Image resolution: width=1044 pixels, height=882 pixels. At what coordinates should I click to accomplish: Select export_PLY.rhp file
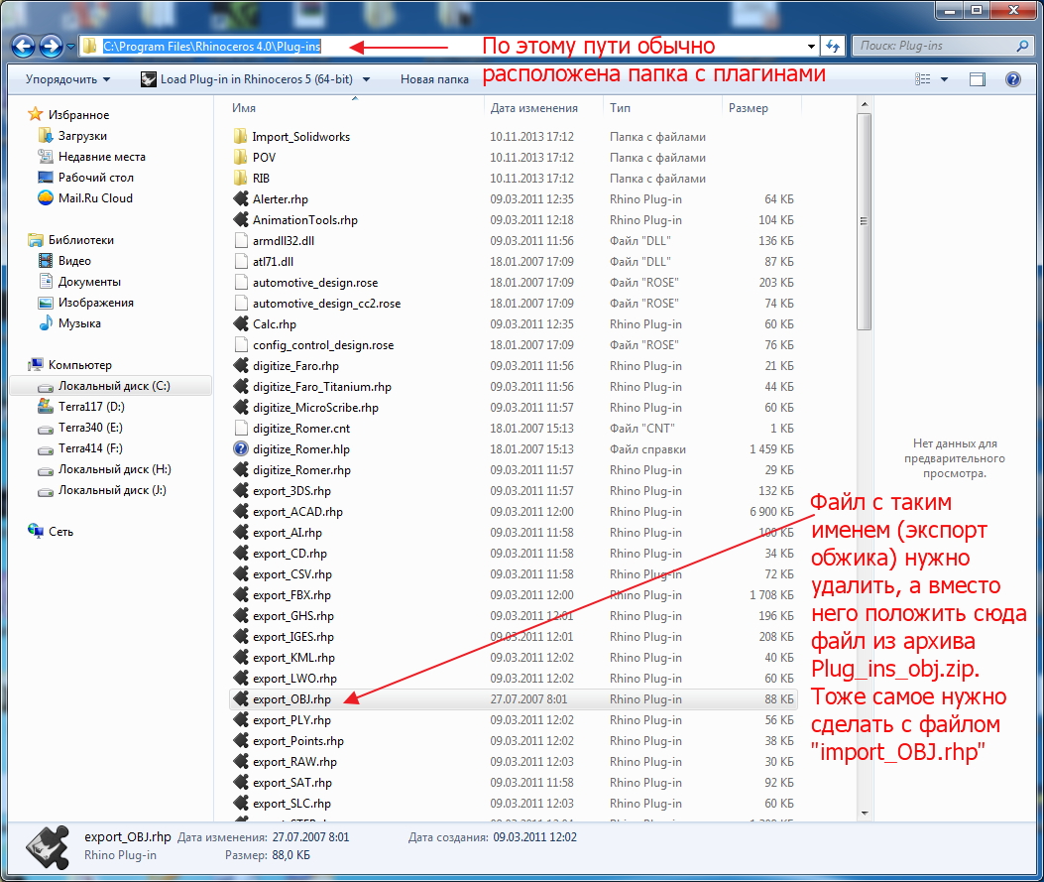point(291,720)
